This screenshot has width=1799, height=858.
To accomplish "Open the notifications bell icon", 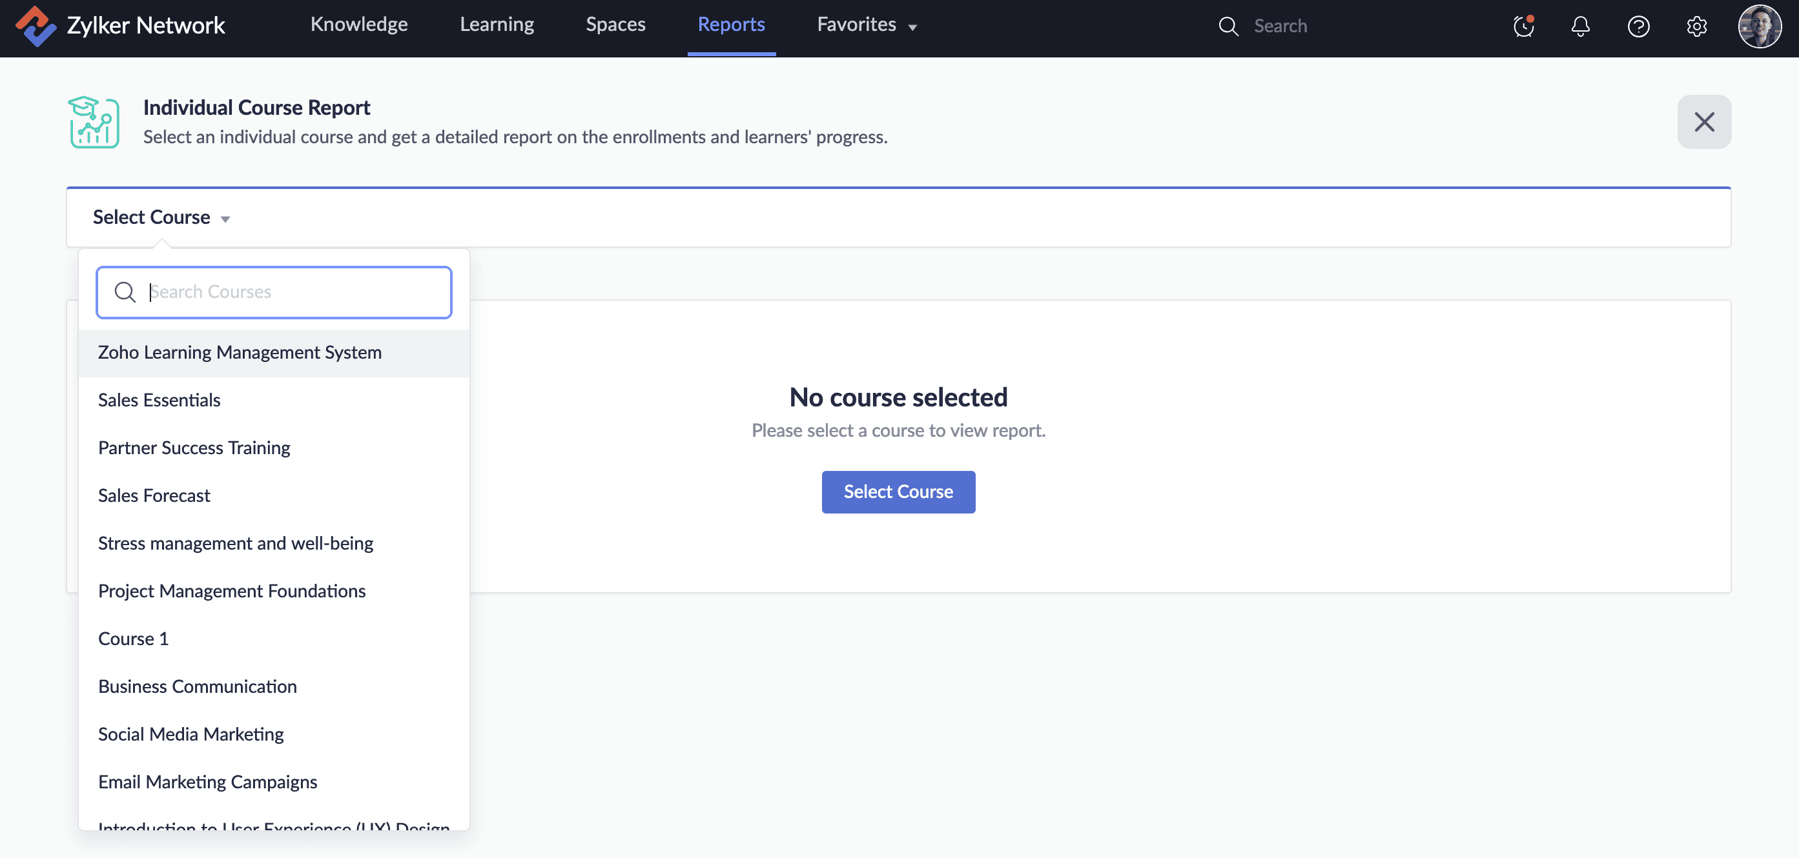I will (x=1580, y=26).
